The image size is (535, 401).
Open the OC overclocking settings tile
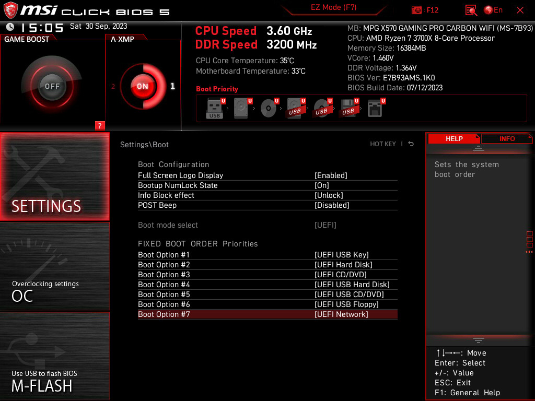pyautogui.click(x=54, y=267)
